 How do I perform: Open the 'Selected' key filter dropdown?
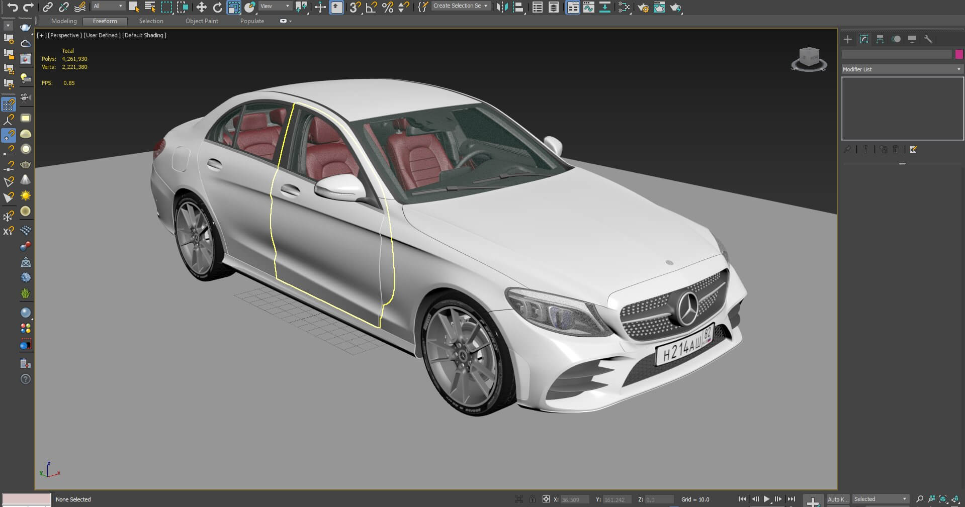(880, 499)
